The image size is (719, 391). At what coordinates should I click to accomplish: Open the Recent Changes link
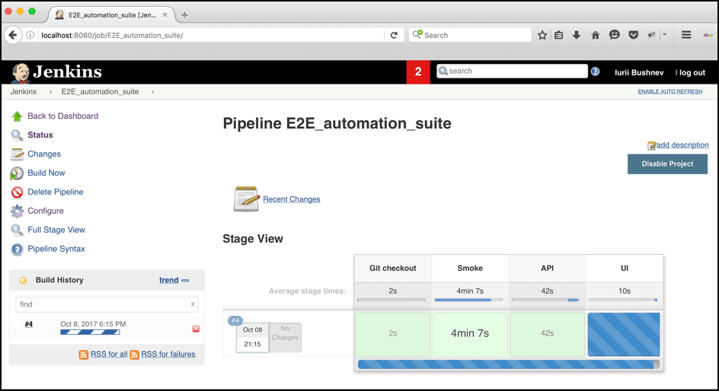click(x=292, y=199)
